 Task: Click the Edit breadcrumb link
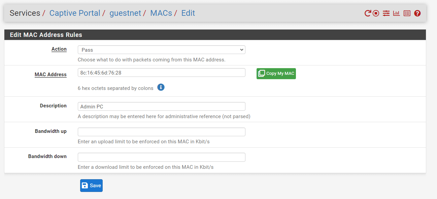pos(188,13)
